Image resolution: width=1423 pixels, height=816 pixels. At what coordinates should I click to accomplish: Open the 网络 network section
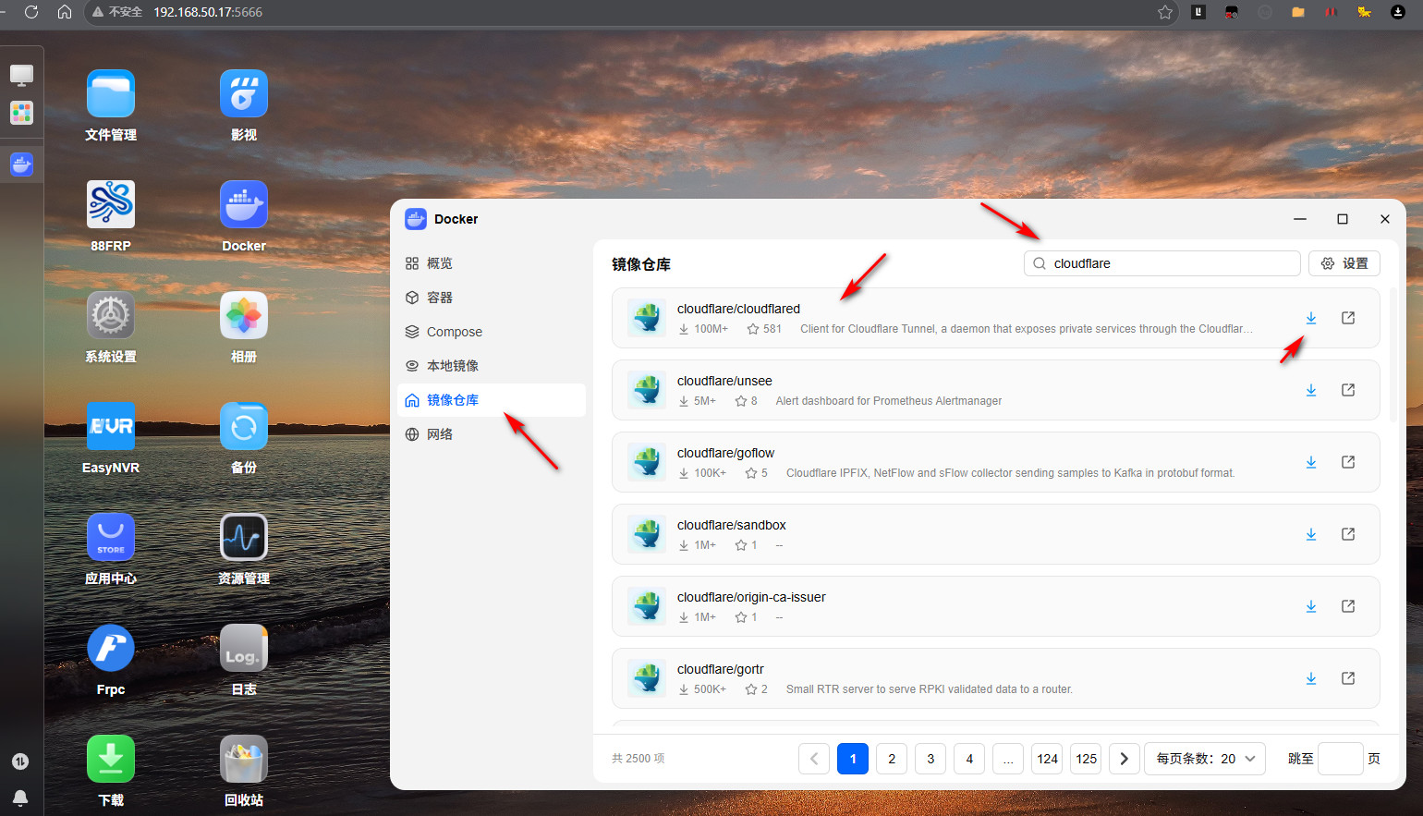(492, 434)
